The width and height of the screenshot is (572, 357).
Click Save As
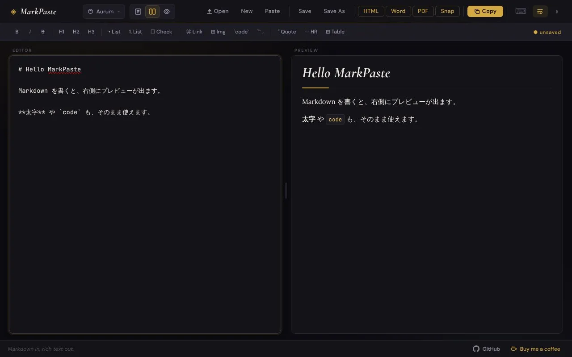click(x=334, y=12)
